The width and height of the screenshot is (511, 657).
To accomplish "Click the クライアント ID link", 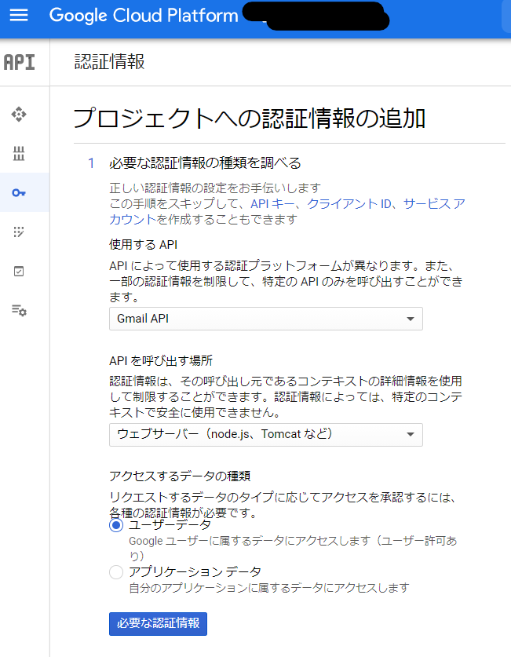I will (x=349, y=204).
